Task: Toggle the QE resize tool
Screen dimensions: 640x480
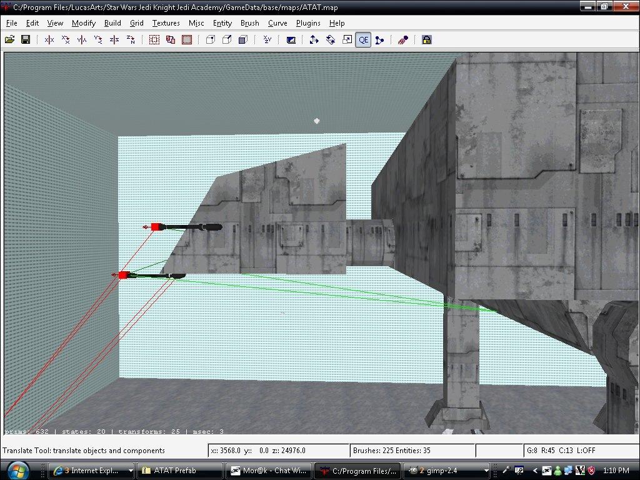Action: [363, 40]
